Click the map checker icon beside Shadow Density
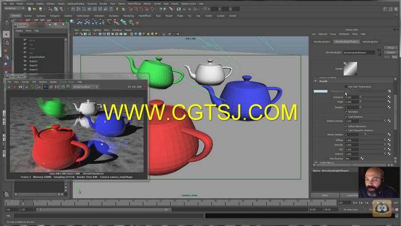Screen dimensions: 401x226 (389, 121)
